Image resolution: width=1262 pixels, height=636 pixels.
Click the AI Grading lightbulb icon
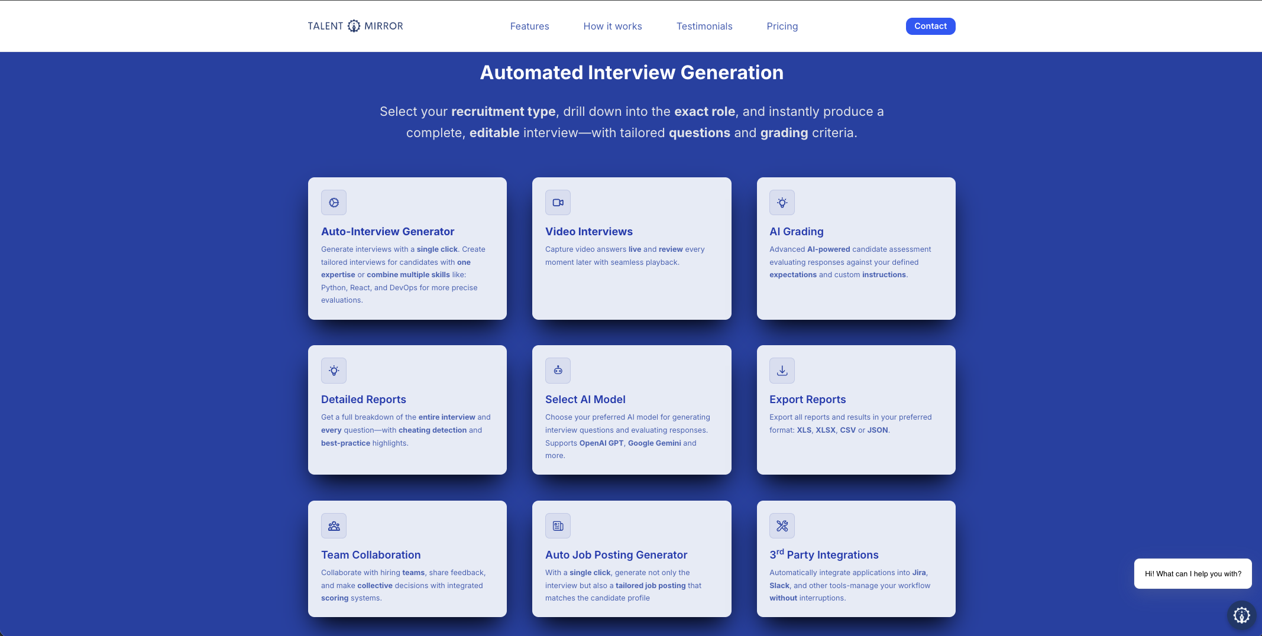782,202
